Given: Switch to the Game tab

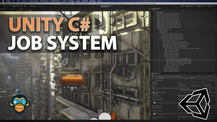Looking at the screenshot, I should 22,9.
